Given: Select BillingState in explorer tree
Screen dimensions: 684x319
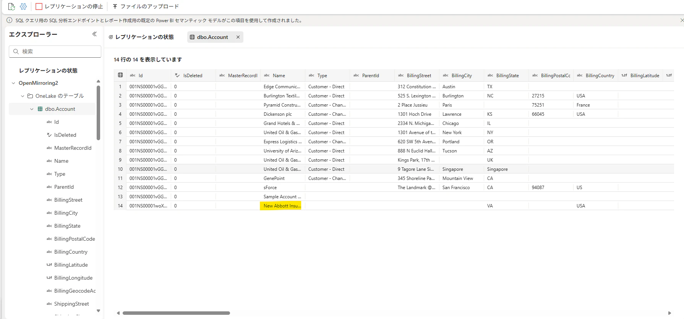Looking at the screenshot, I should (67, 226).
